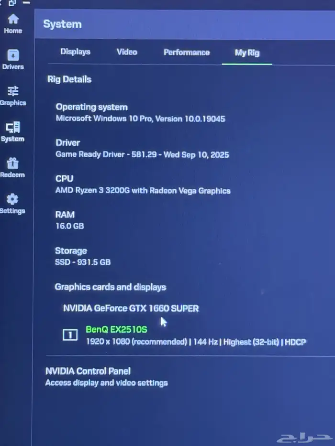Select the My Rig tab

point(247,53)
